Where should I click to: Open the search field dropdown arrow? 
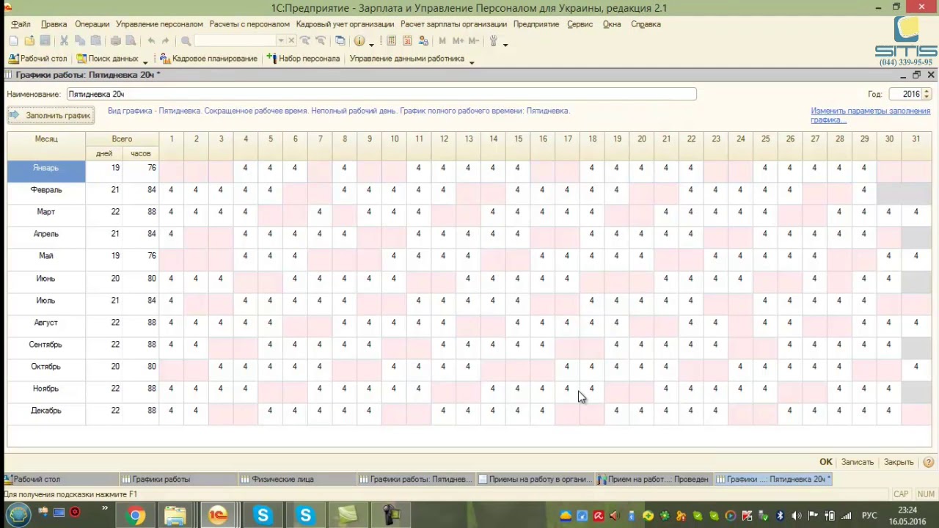pyautogui.click(x=280, y=41)
